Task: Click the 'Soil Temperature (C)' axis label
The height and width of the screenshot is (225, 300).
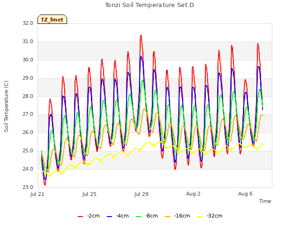Action: (x=6, y=106)
